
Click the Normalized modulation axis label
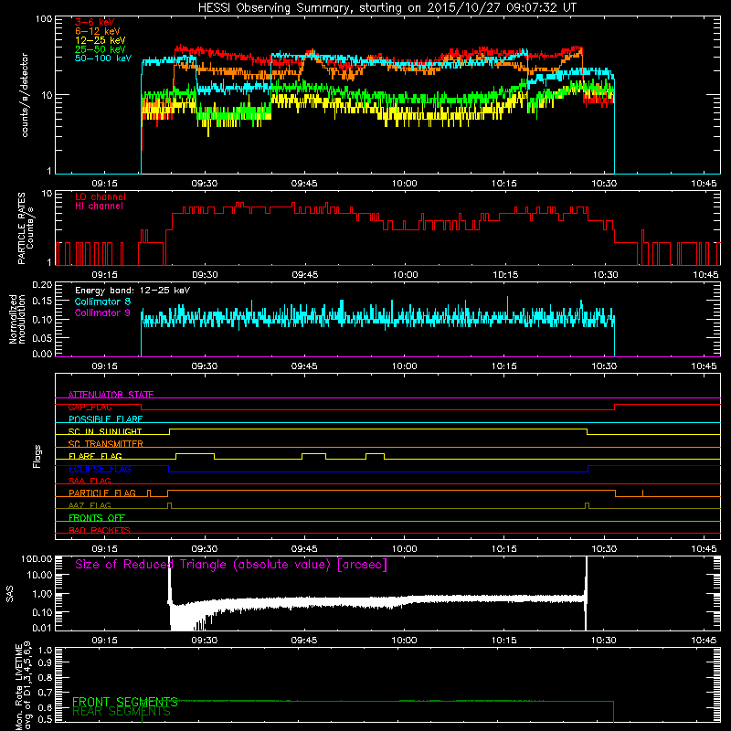(16, 319)
